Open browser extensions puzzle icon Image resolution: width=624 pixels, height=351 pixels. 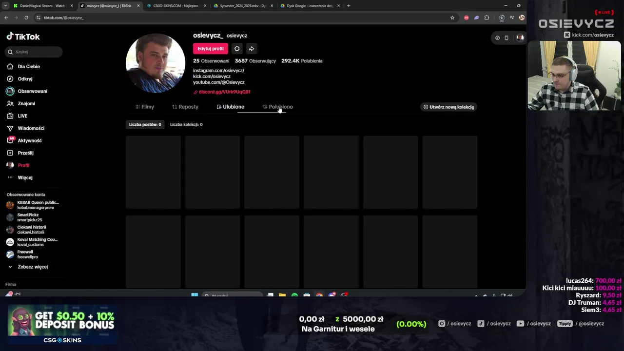click(487, 18)
